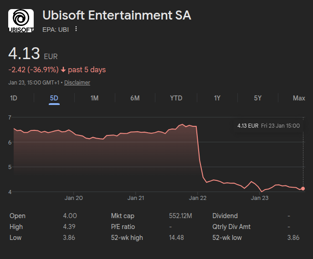Open the Disclaimer link

77,83
